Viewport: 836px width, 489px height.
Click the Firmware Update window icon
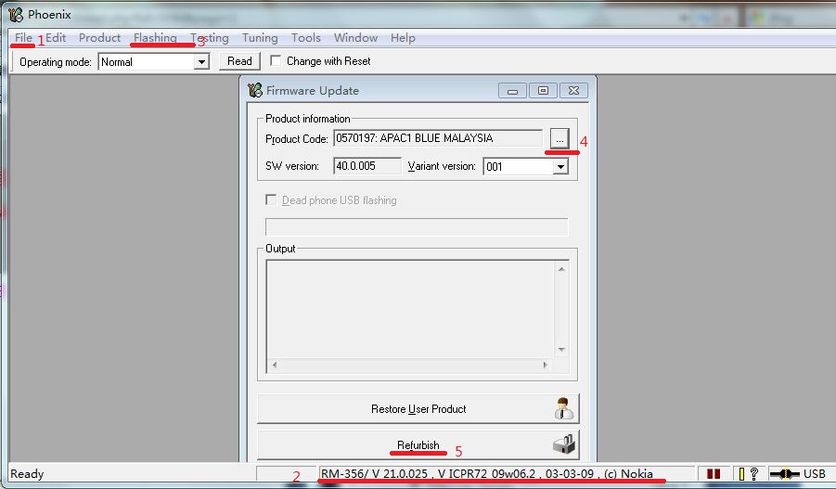click(x=255, y=90)
